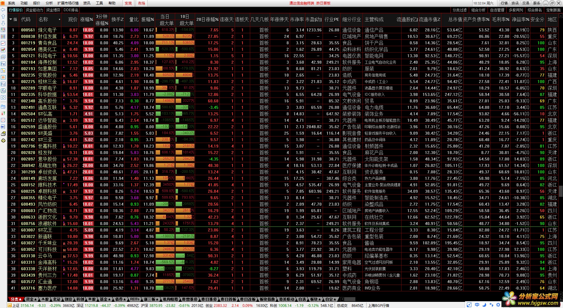Viewport: 563px width, 308px height.
Task: Click the circle-in-box sidebar icon
Action: (3, 97)
